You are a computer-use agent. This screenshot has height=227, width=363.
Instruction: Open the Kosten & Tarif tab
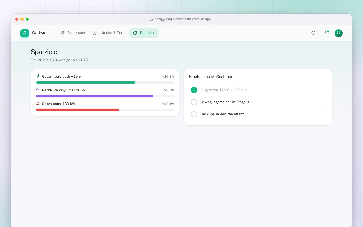[109, 33]
